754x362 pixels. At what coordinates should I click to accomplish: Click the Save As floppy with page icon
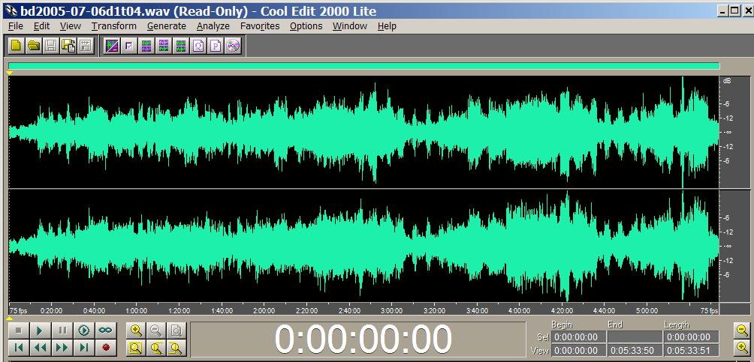pyautogui.click(x=68, y=46)
